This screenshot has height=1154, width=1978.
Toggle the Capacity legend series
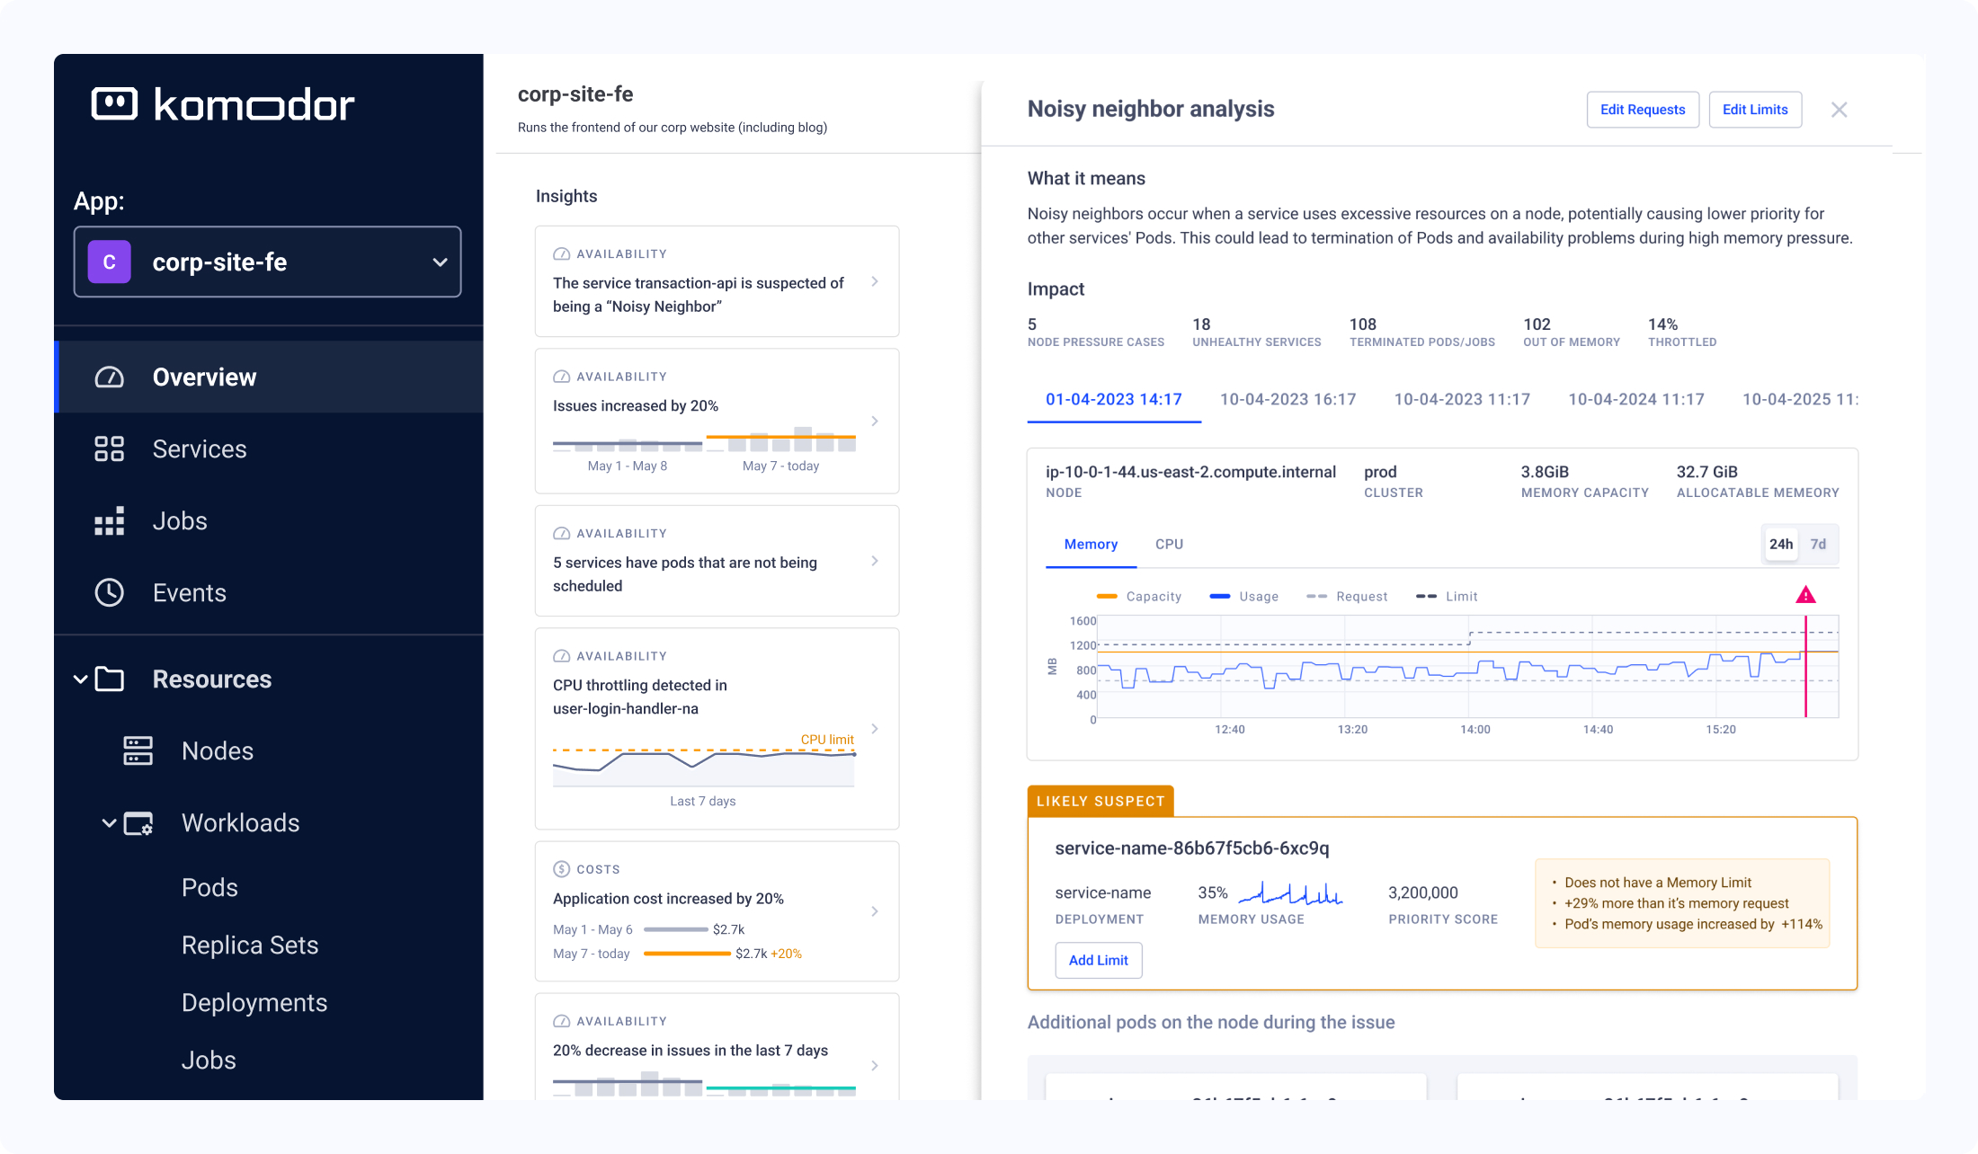1139,597
